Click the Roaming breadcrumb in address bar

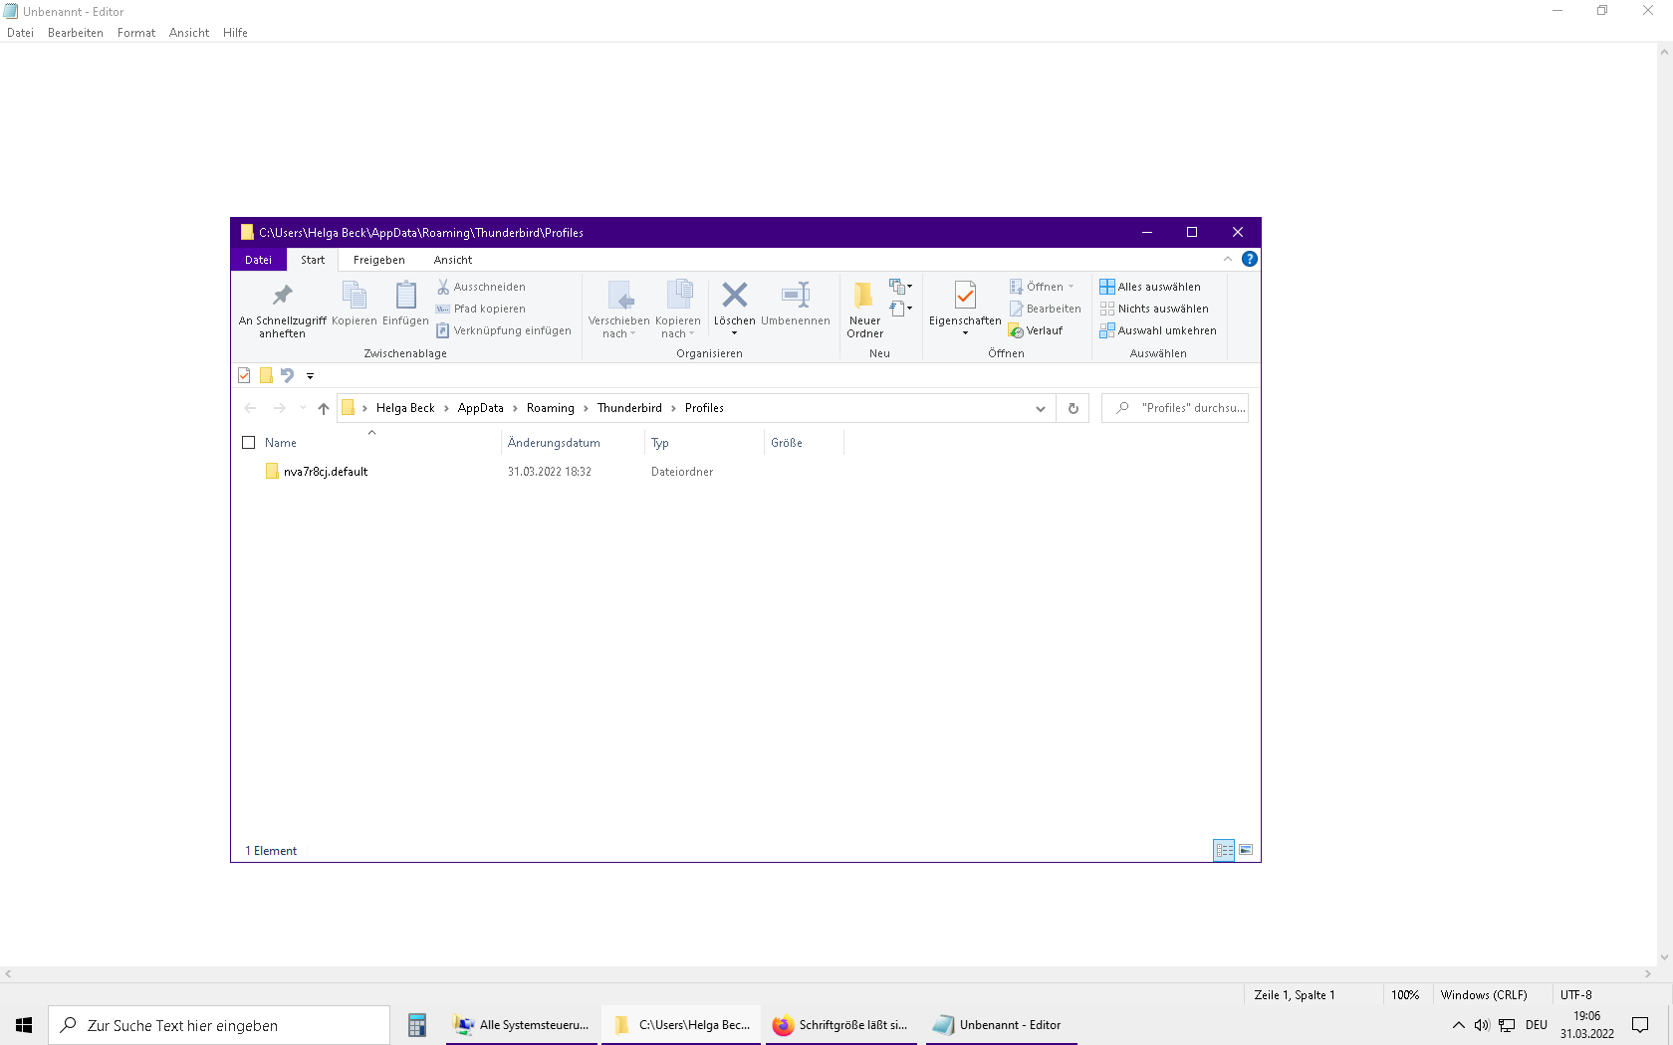click(551, 408)
